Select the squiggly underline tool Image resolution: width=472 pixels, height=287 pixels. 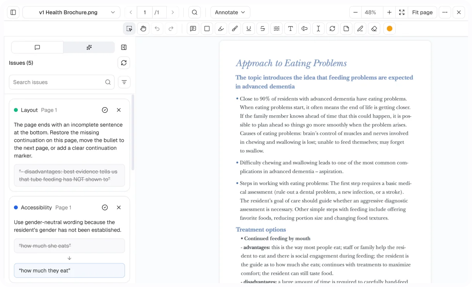coord(277,29)
